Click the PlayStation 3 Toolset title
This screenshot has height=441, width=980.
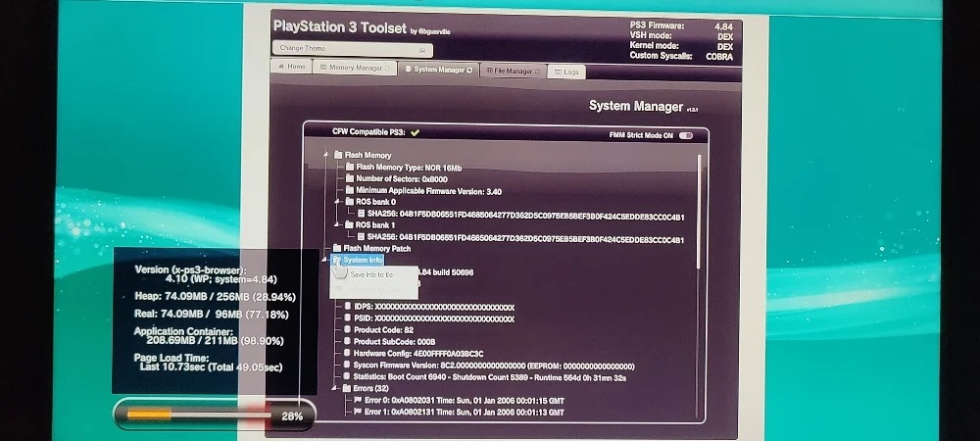pos(341,27)
